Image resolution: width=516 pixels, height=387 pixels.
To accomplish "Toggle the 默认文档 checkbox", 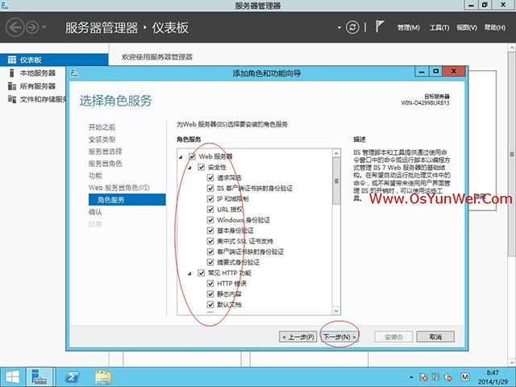I will [x=210, y=305].
